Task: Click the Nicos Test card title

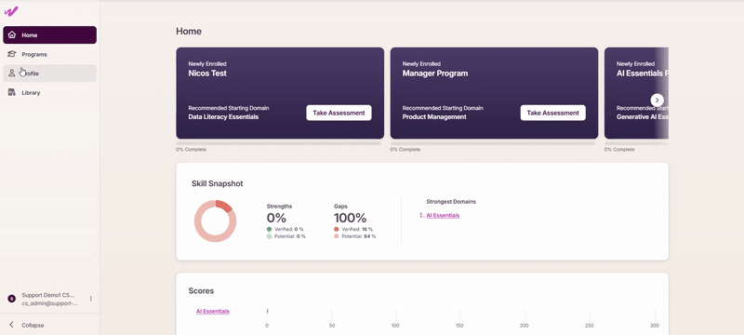Action: point(207,74)
